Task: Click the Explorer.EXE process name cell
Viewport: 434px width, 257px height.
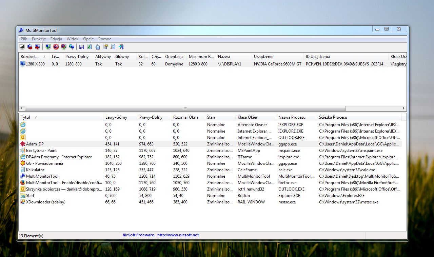Action: click(289, 195)
